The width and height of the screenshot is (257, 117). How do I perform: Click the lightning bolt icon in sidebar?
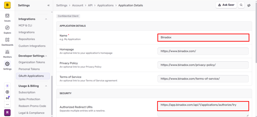7,92
